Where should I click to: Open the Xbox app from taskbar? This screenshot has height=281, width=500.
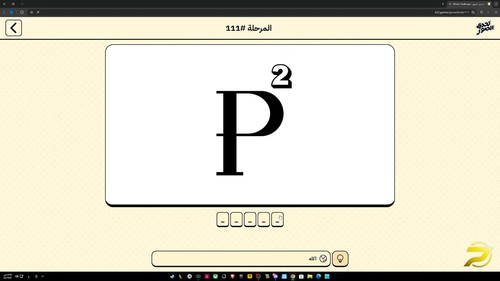coord(215,276)
